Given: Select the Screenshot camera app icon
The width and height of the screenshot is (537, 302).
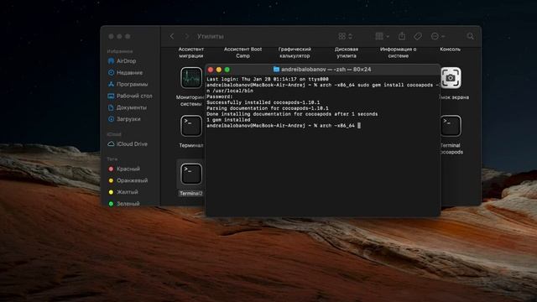Looking at the screenshot, I should (x=451, y=78).
